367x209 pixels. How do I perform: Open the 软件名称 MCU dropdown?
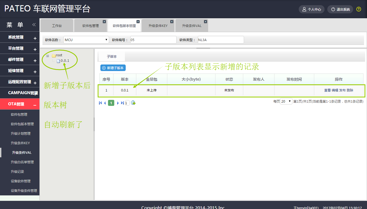pos(86,40)
